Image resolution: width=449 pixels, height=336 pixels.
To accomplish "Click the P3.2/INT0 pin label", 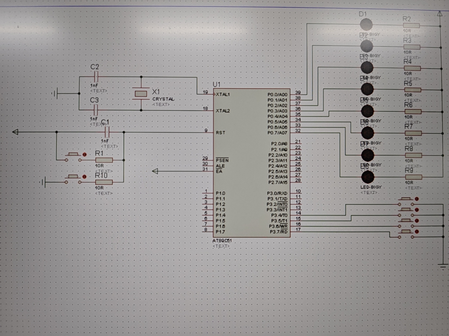I will click(277, 204).
